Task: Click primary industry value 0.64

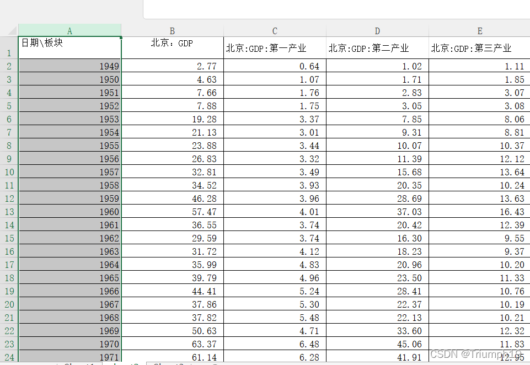Action: tap(275, 66)
